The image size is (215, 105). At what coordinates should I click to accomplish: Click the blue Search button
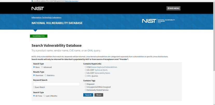(88, 95)
